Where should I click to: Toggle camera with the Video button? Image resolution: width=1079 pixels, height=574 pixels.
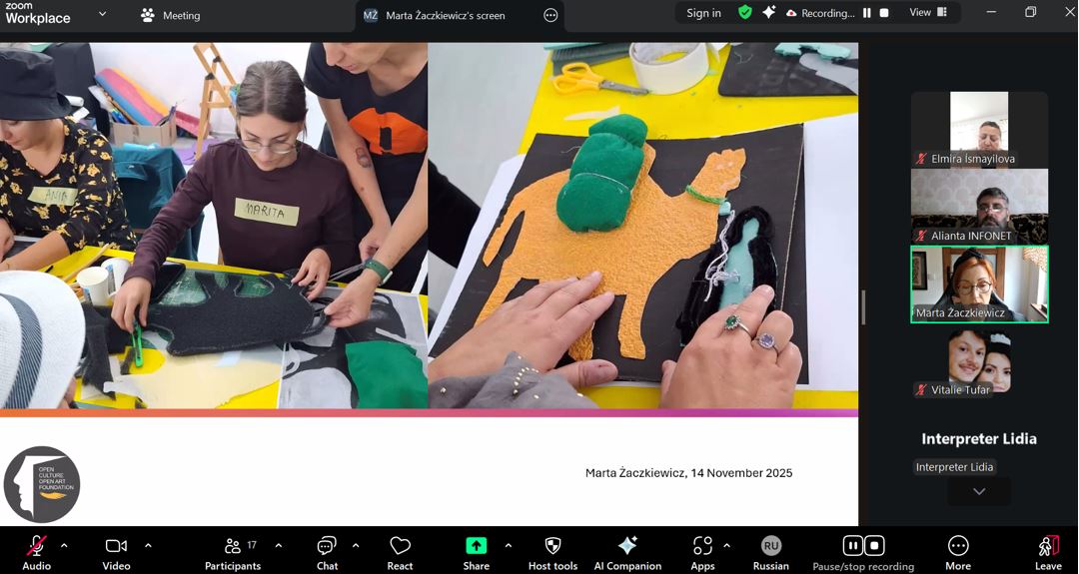coord(116,546)
